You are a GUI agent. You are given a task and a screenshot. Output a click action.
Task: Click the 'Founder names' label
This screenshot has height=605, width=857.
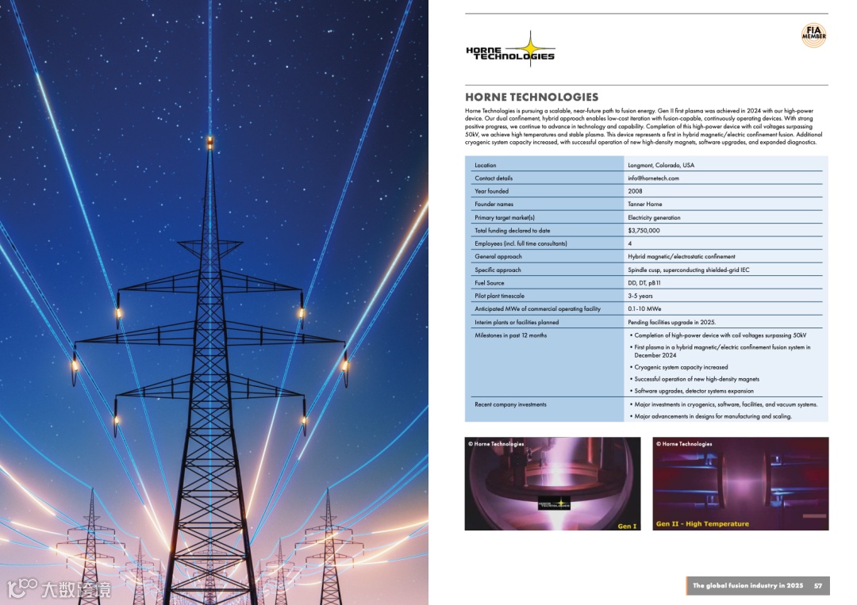pyautogui.click(x=494, y=205)
